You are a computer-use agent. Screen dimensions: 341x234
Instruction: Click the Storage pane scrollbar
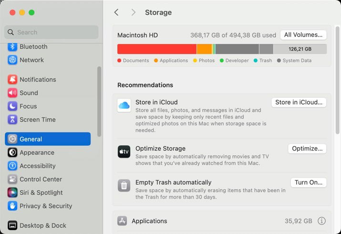click(338, 80)
